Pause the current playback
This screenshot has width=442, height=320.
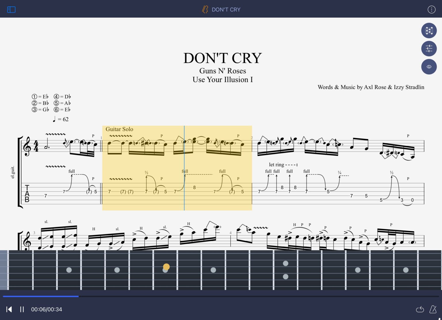pyautogui.click(x=22, y=309)
